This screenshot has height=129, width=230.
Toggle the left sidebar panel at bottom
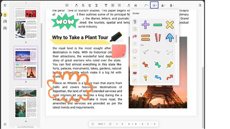(5, 124)
